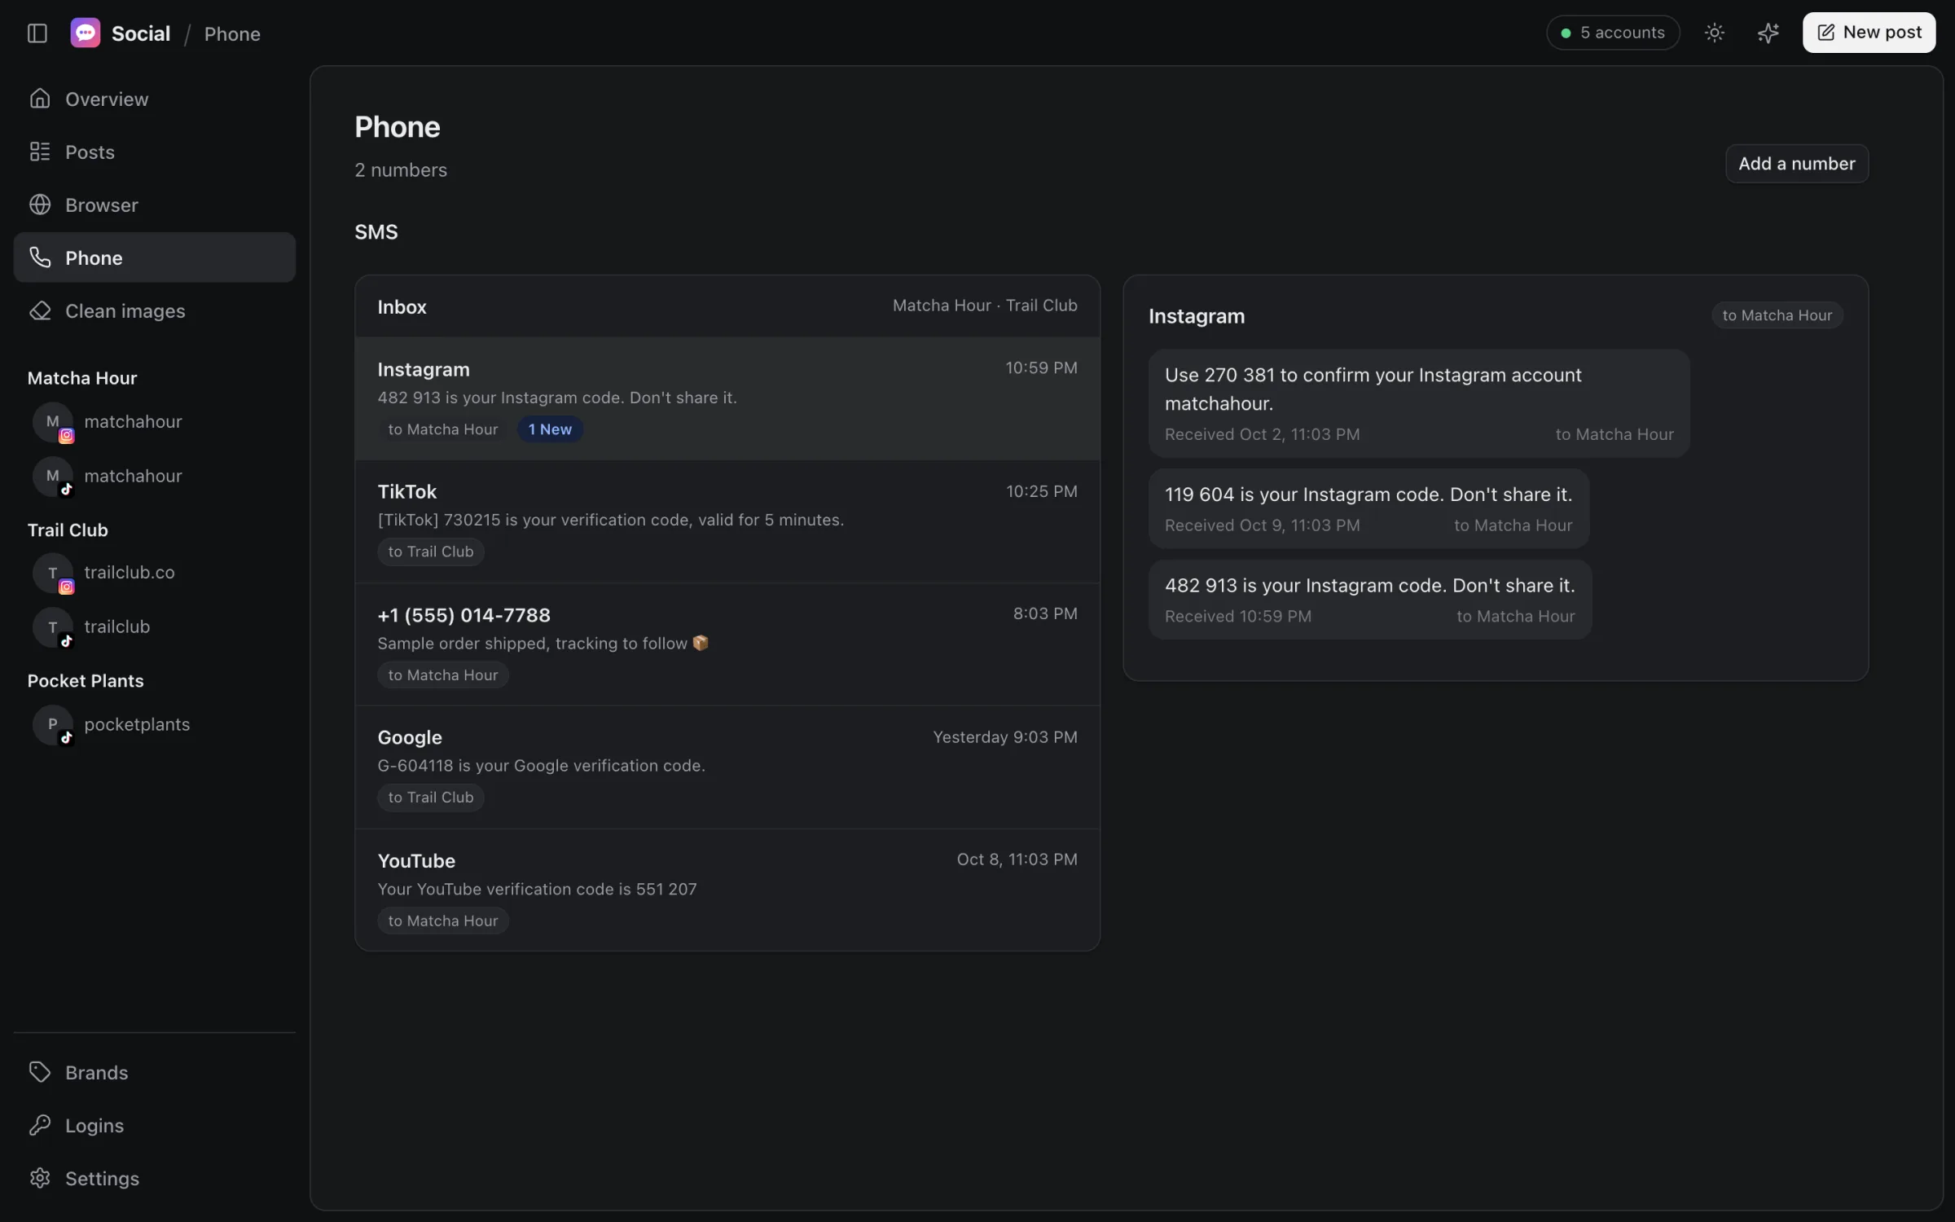
Task: Open Overview in the sidebar
Action: (155, 99)
